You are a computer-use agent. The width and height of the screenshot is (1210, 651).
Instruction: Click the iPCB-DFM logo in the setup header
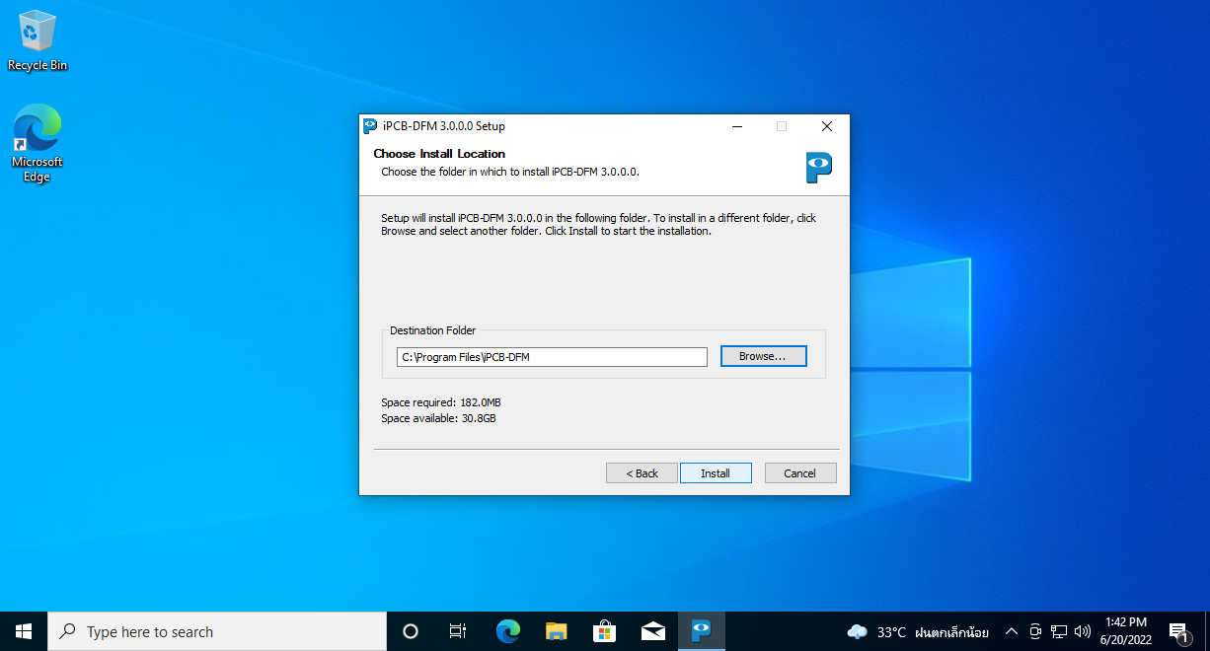pos(819,167)
